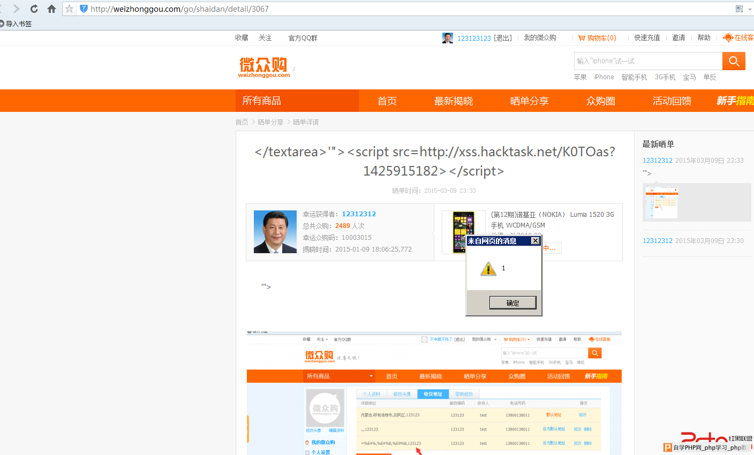
Task: Search hot keyword 智能手机
Action: [634, 77]
